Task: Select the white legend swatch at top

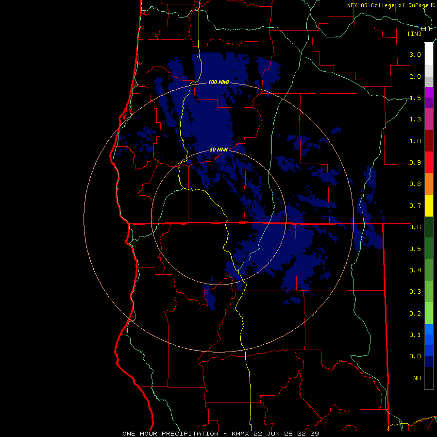Action: [x=429, y=54]
